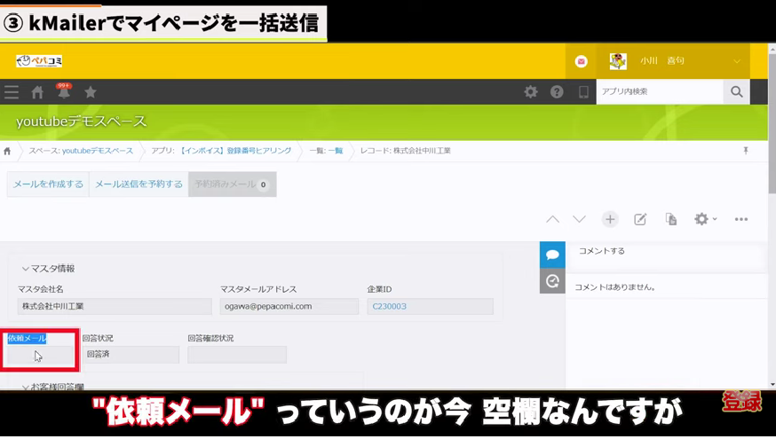Click the 株式会社中川工業 company name field
The width and height of the screenshot is (776, 439).
[x=115, y=307]
